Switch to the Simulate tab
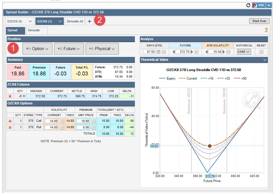 [x=34, y=30]
